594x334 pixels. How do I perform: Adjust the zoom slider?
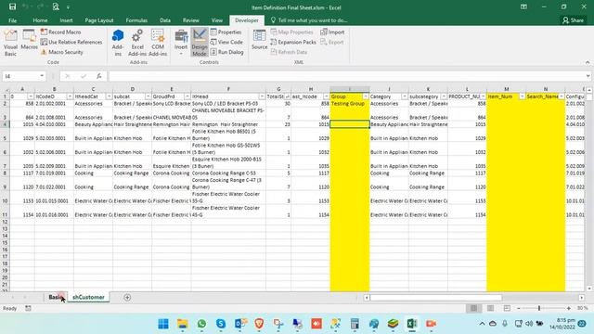[539, 308]
